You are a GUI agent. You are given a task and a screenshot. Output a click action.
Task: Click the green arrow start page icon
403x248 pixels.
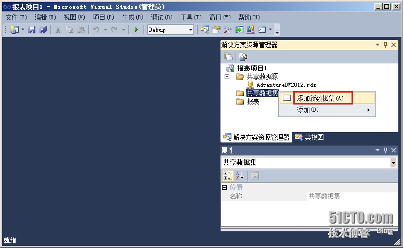239,30
